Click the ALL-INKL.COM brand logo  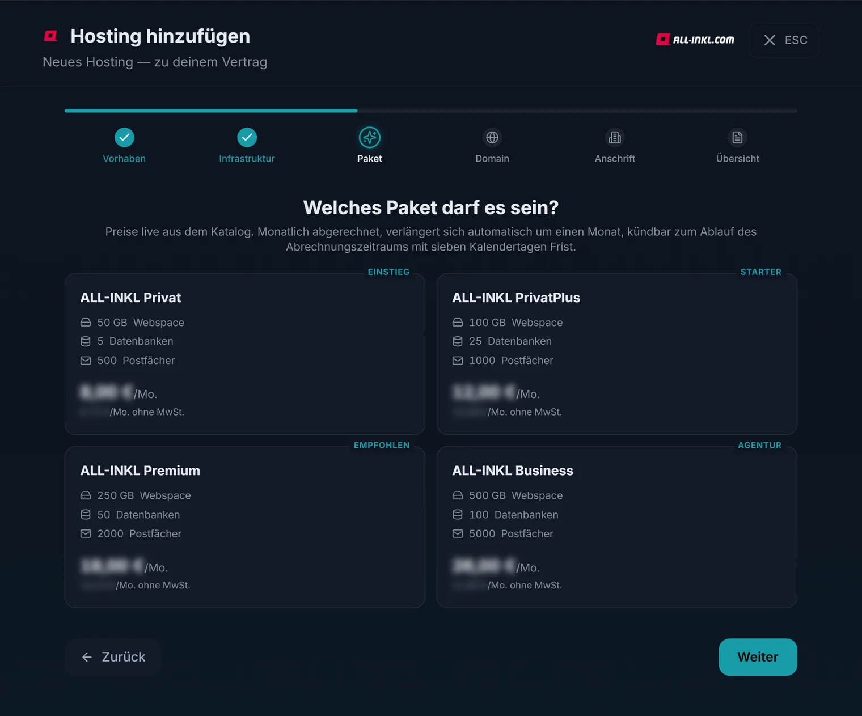[x=695, y=40]
